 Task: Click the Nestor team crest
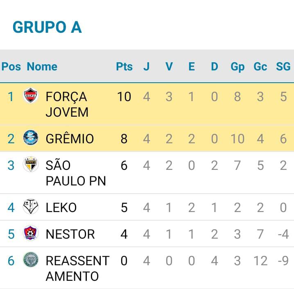(x=31, y=233)
